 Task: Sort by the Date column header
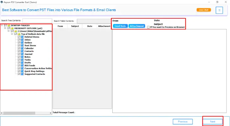[x=90, y=26]
